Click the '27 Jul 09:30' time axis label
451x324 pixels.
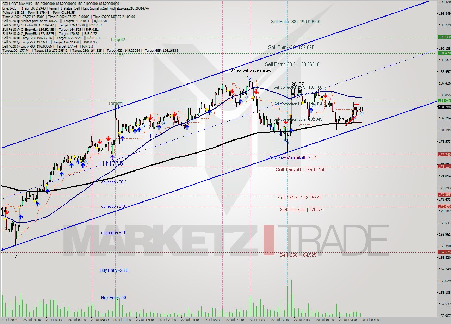(235, 320)
